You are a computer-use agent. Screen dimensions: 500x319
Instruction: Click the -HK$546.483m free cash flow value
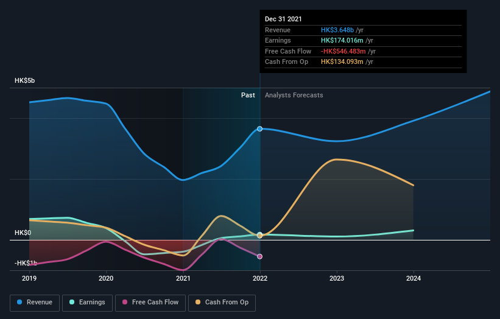pos(343,51)
